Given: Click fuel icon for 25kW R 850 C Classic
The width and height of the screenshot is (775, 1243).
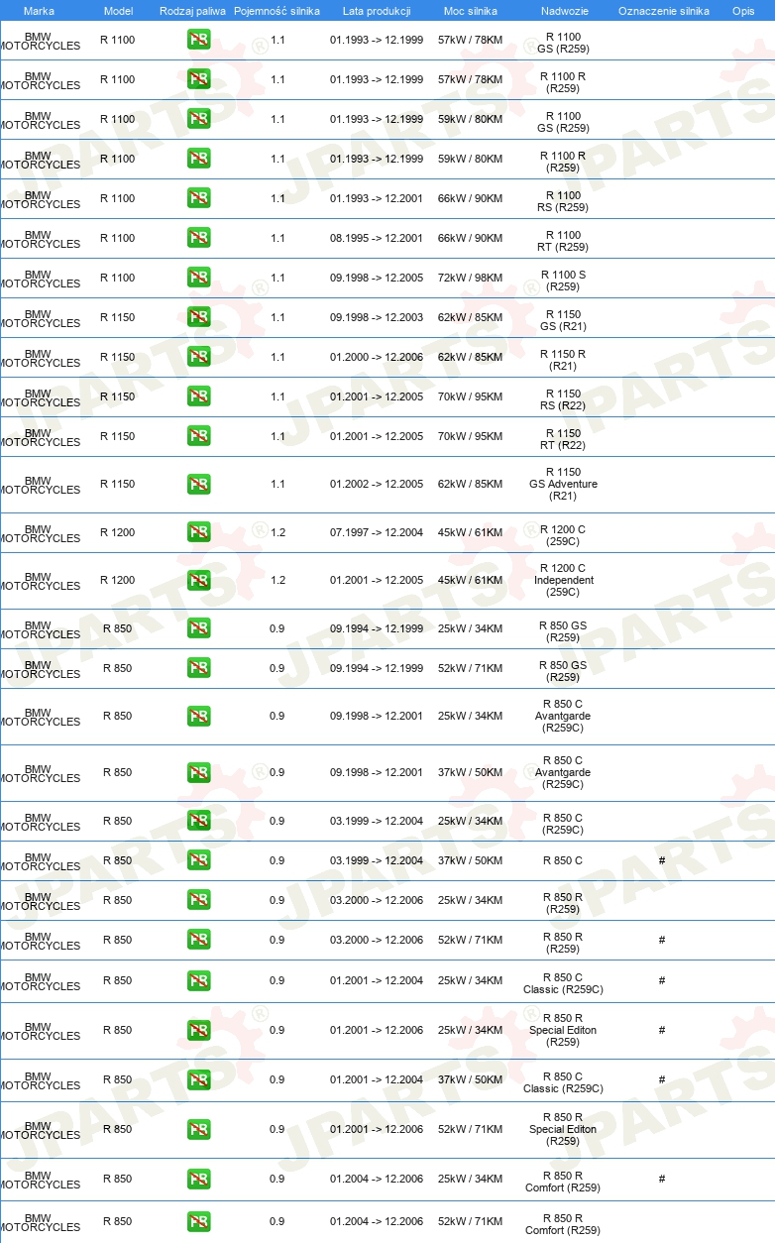Looking at the screenshot, I should tap(199, 980).
